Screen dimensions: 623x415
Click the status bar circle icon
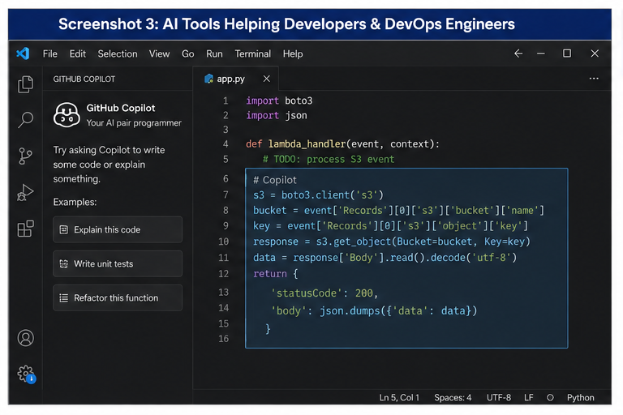550,397
